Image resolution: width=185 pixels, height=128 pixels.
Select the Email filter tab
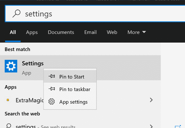click(x=90, y=32)
